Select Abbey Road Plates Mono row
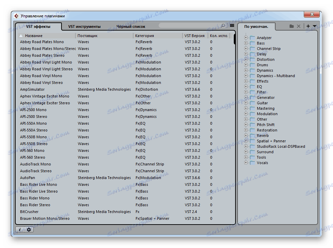333x248 pixels. point(125,42)
